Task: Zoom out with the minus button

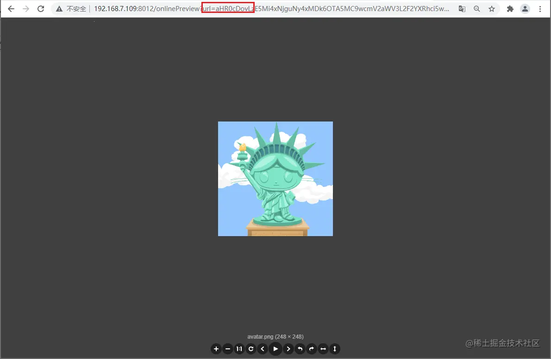Action: tap(228, 349)
